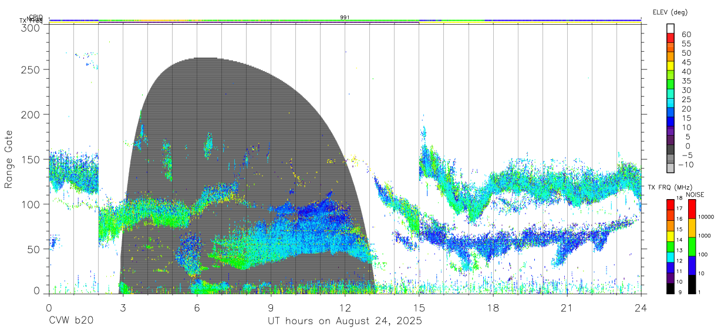Click the 'ELEV (deg)' colorbar title
The width and height of the screenshot is (721, 333).
(x=670, y=12)
